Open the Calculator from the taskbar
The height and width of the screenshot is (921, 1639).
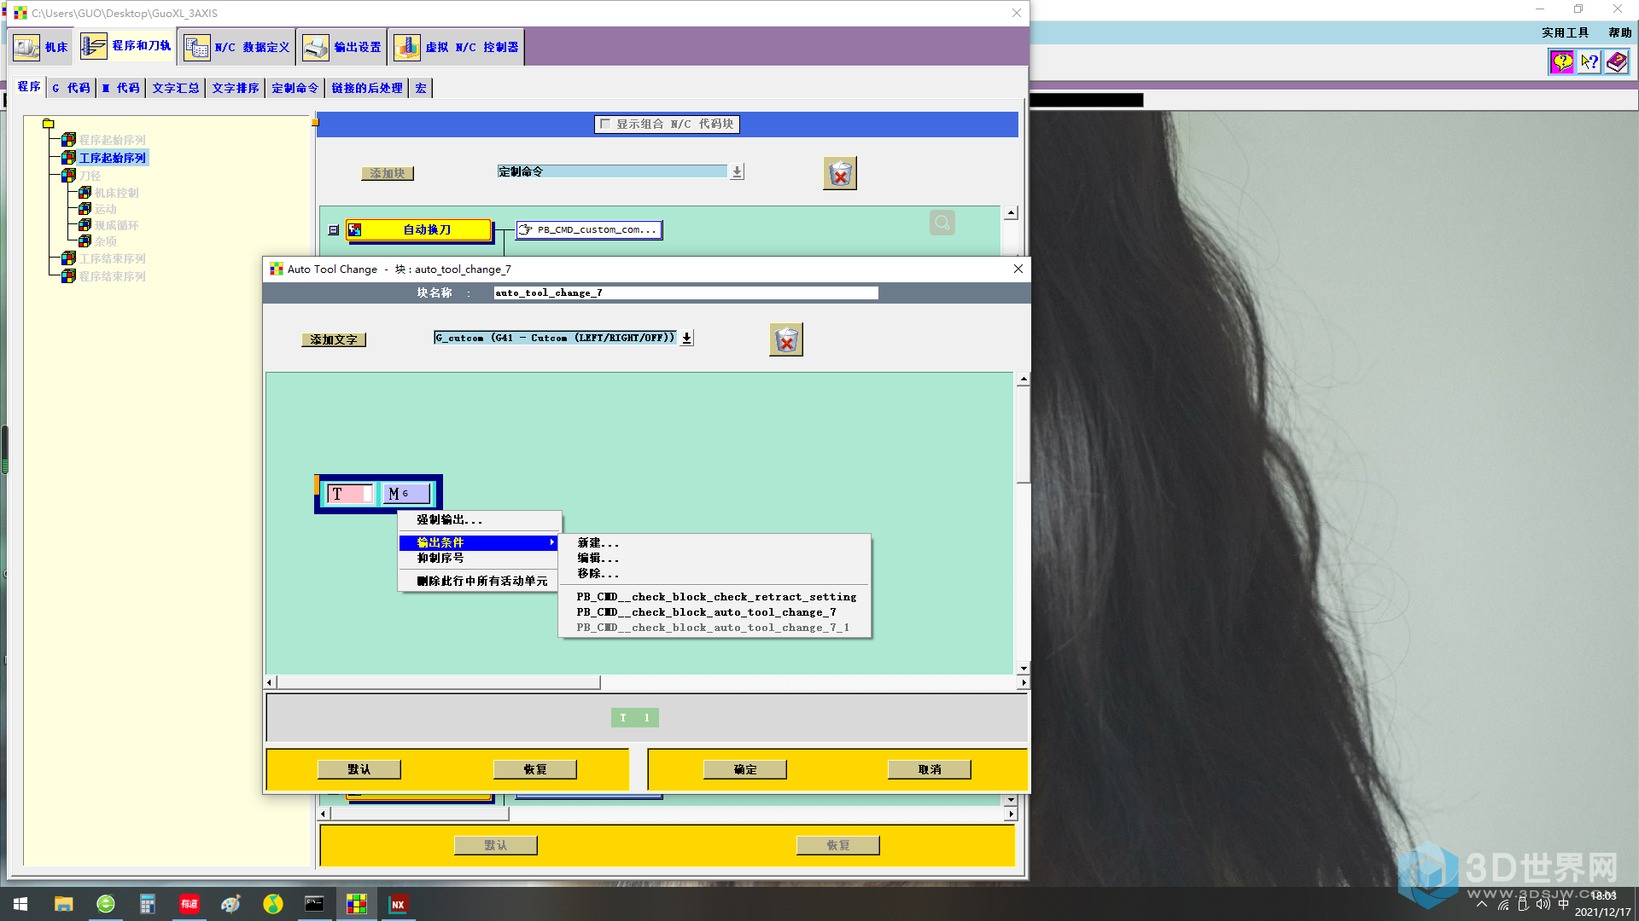pos(148,904)
